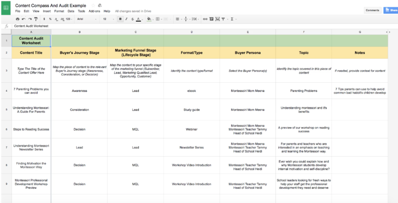Toggle bold formatting button
The image size is (398, 203).
coord(120,19)
